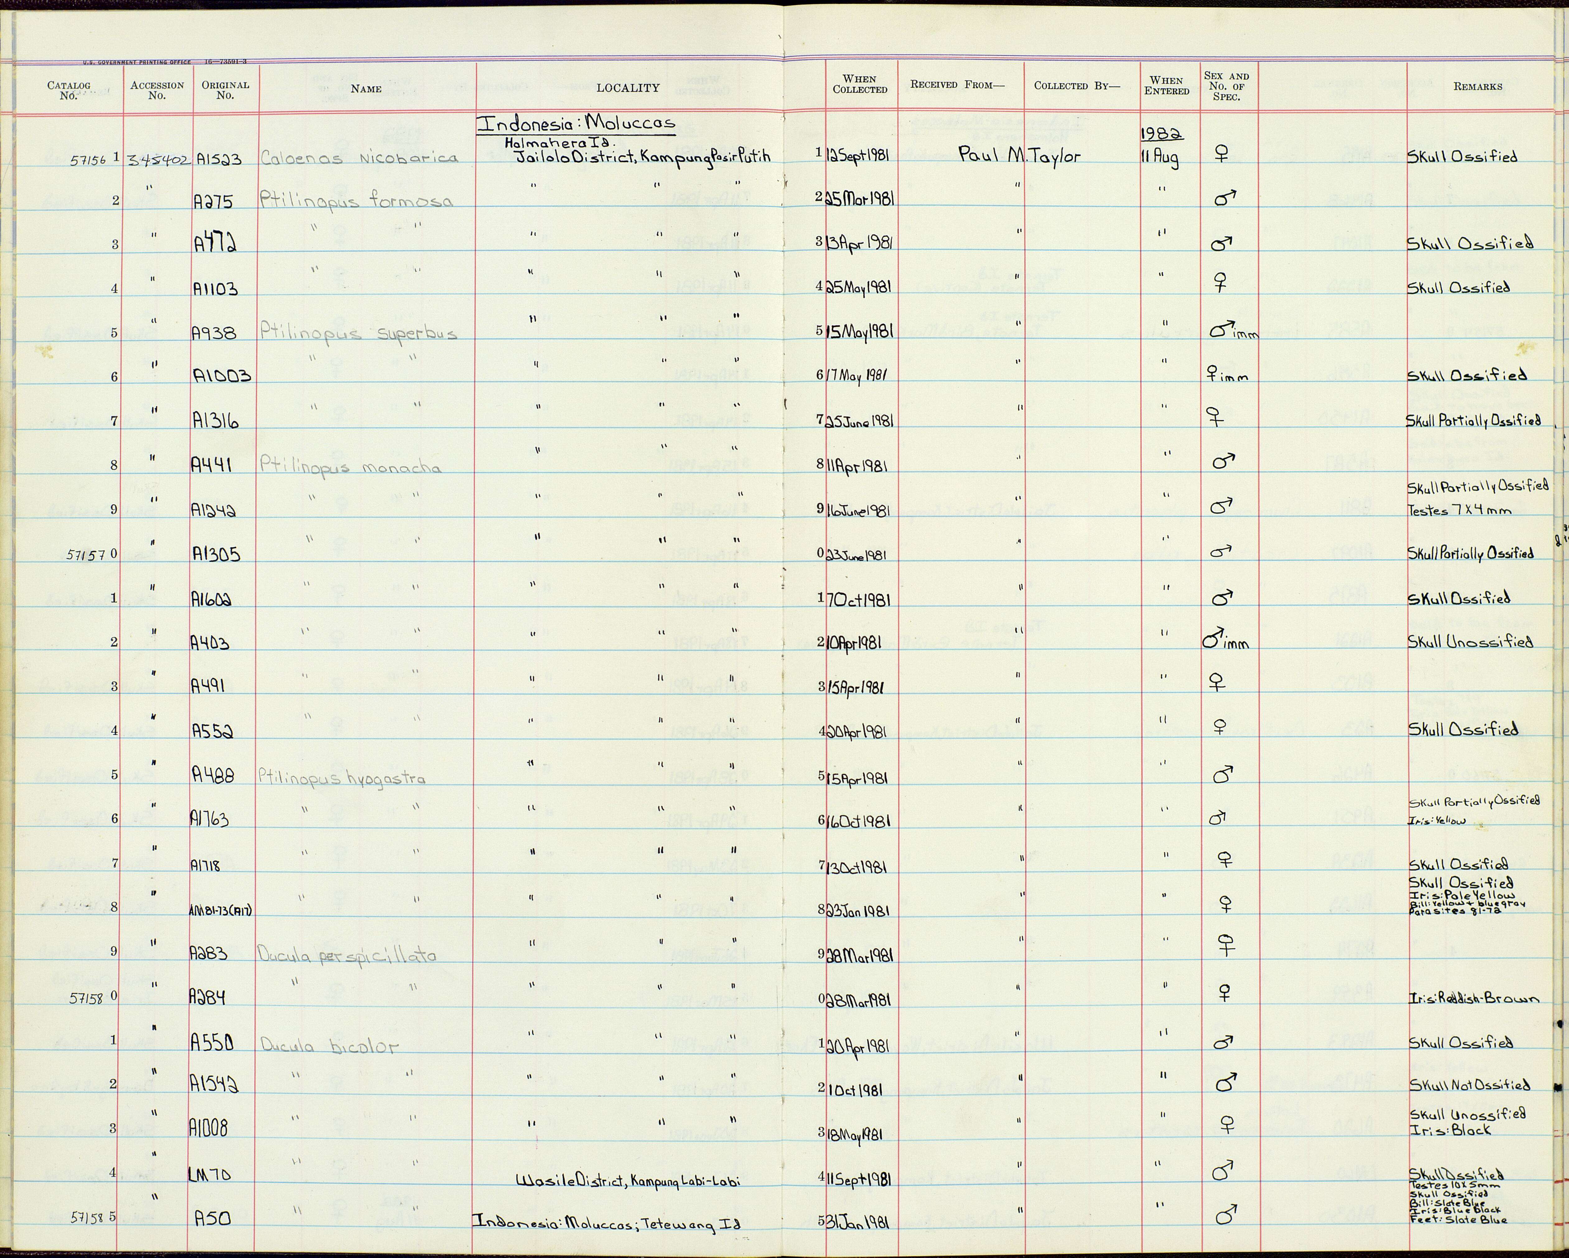Click remark 'Iris: Yellow' in A1763 row
Image resolution: width=1569 pixels, height=1258 pixels.
click(x=1438, y=821)
